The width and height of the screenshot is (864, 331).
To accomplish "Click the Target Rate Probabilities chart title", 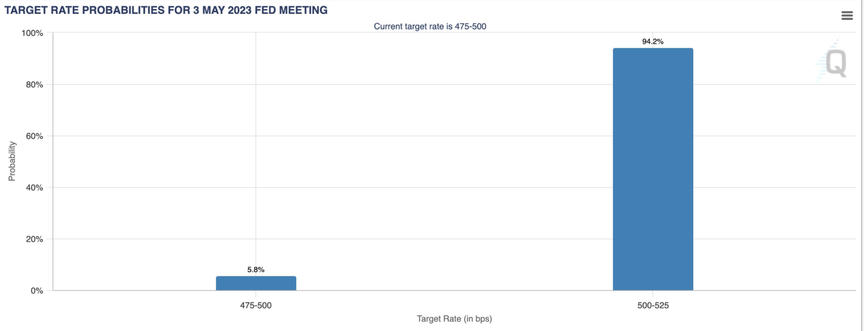I will tap(166, 10).
